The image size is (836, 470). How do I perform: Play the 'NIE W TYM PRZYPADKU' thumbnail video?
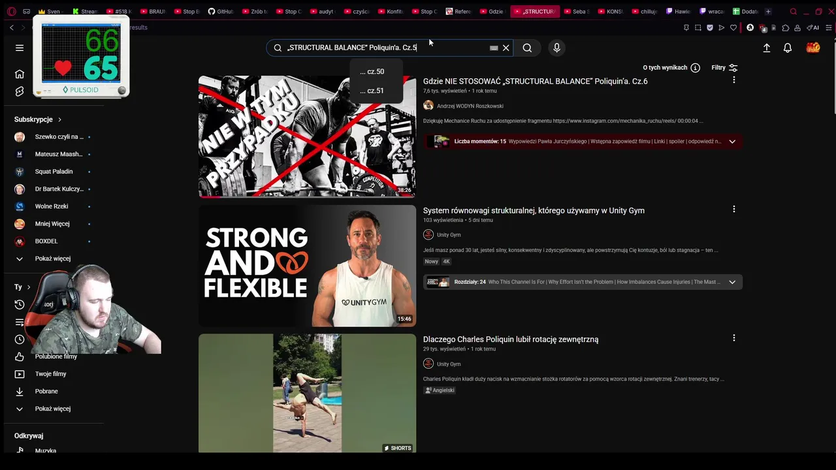click(307, 136)
